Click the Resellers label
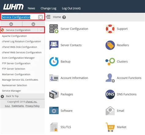 click(123, 45)
